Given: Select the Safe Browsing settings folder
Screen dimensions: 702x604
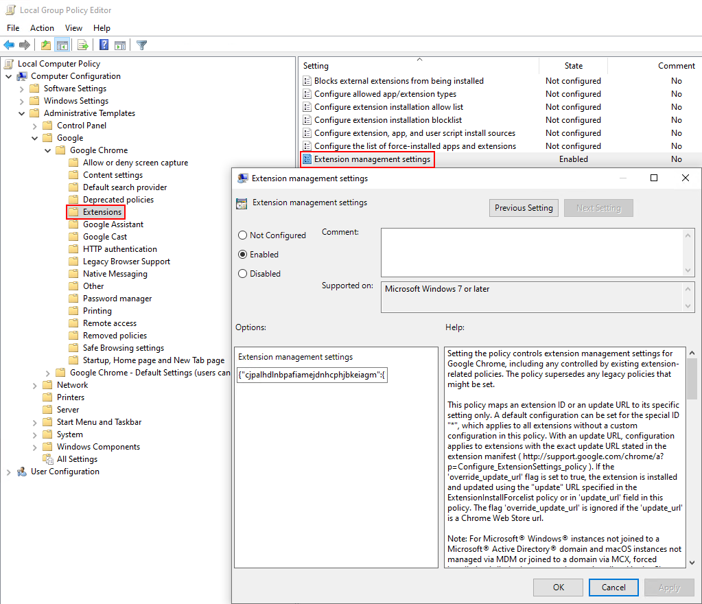Looking at the screenshot, I should click(x=124, y=348).
